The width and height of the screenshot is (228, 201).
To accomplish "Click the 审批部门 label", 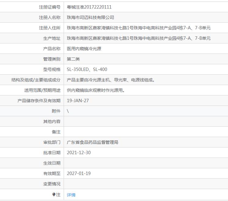I will tap(52, 142).
